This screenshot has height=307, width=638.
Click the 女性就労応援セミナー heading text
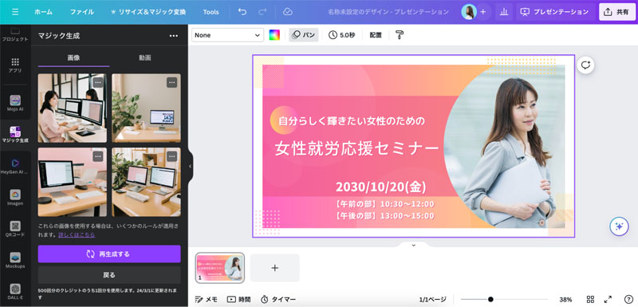(x=356, y=148)
